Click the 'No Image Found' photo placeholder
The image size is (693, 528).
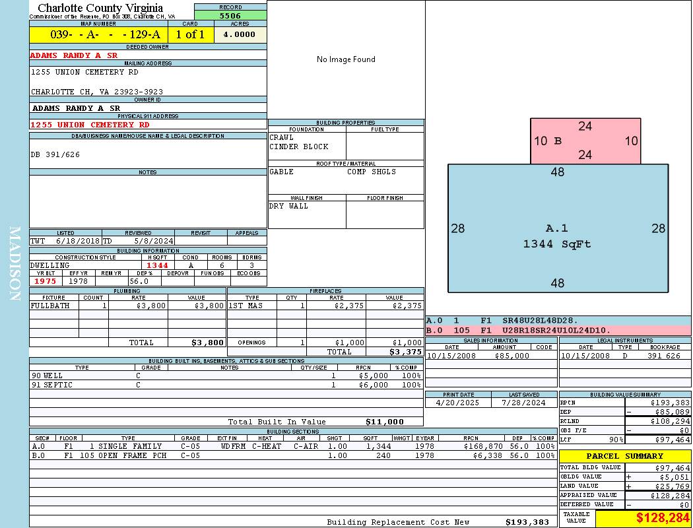coord(346,59)
